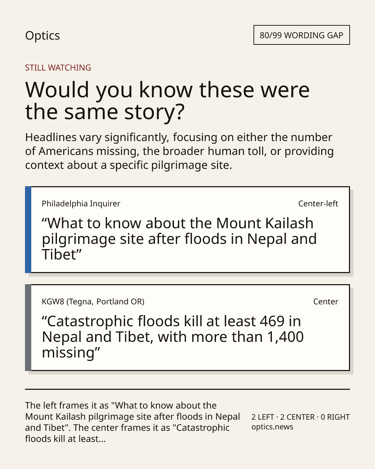Click the Center bias label
Viewport: 375px width, 469px height.
(x=326, y=302)
